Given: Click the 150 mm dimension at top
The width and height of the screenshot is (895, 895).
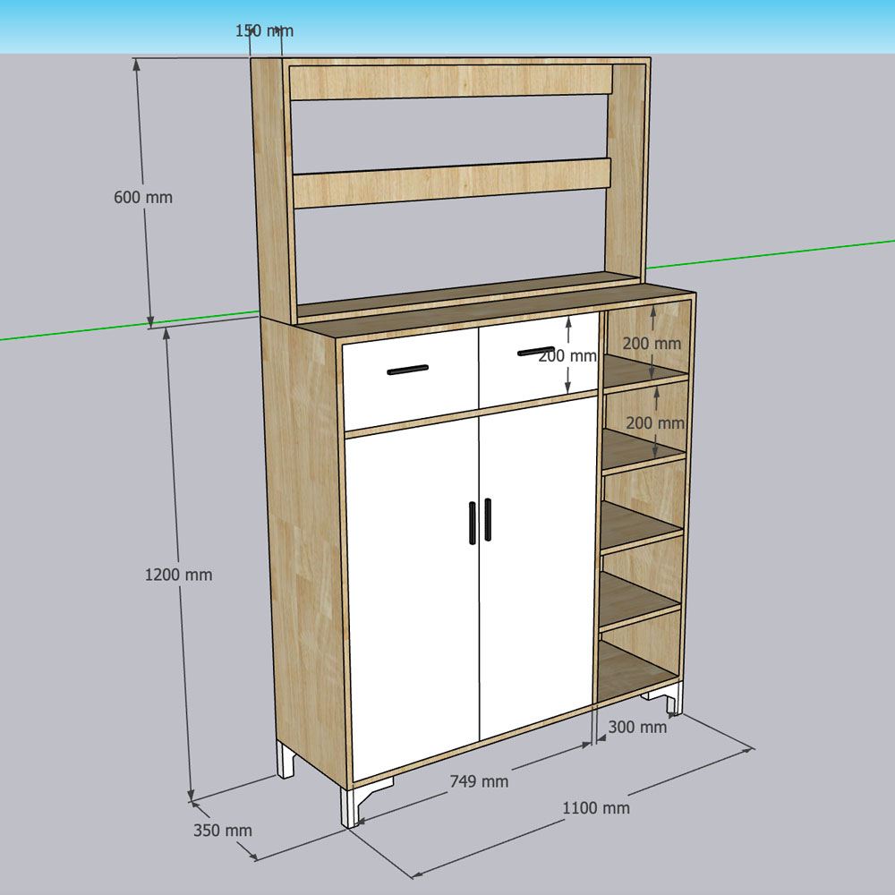Looking at the screenshot, I should click(x=264, y=30).
